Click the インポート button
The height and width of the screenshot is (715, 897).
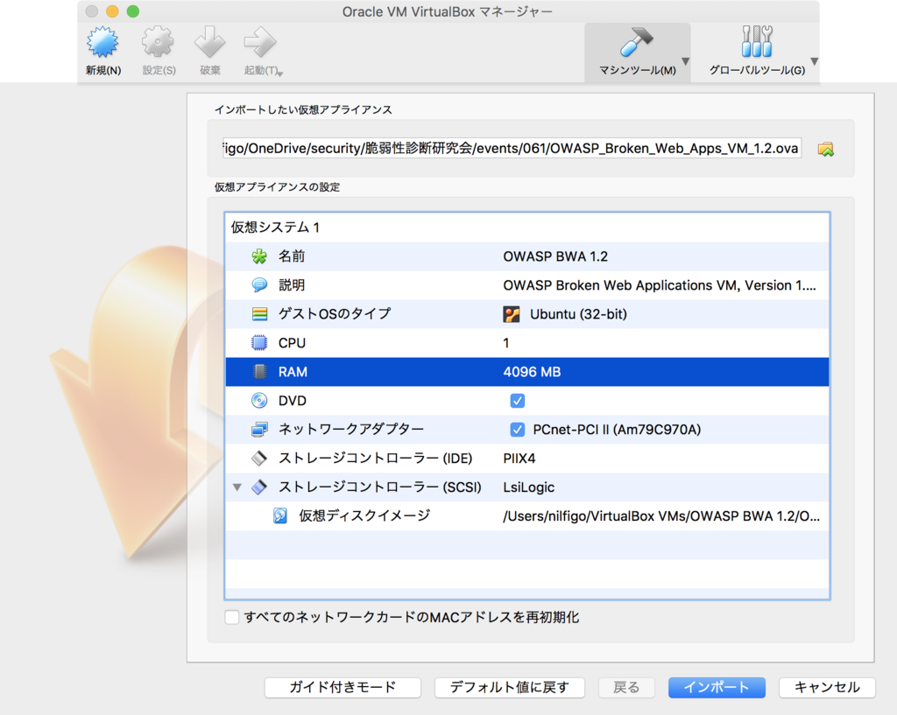(717, 687)
